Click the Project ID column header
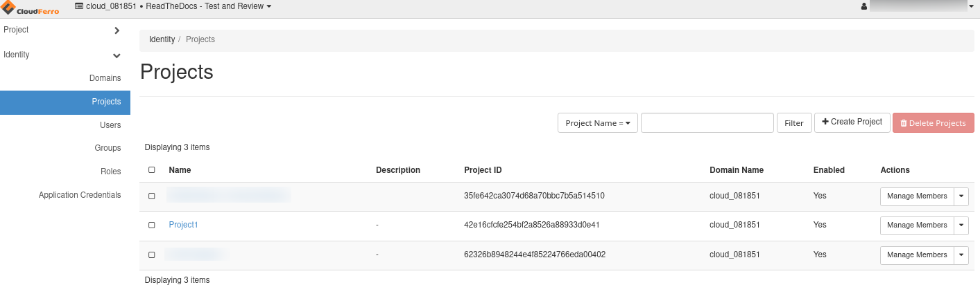The height and width of the screenshot is (296, 980). coord(483,170)
